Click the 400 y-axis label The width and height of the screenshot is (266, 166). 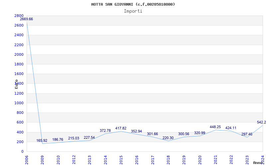point(20,132)
